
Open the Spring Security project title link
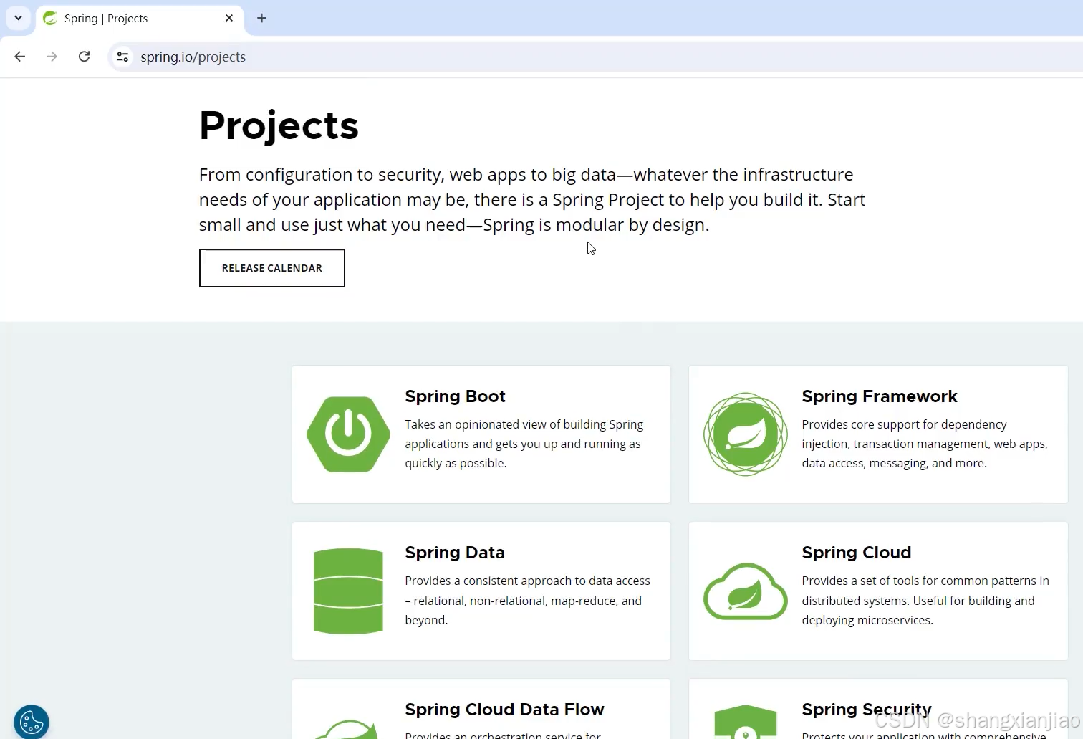[867, 710]
